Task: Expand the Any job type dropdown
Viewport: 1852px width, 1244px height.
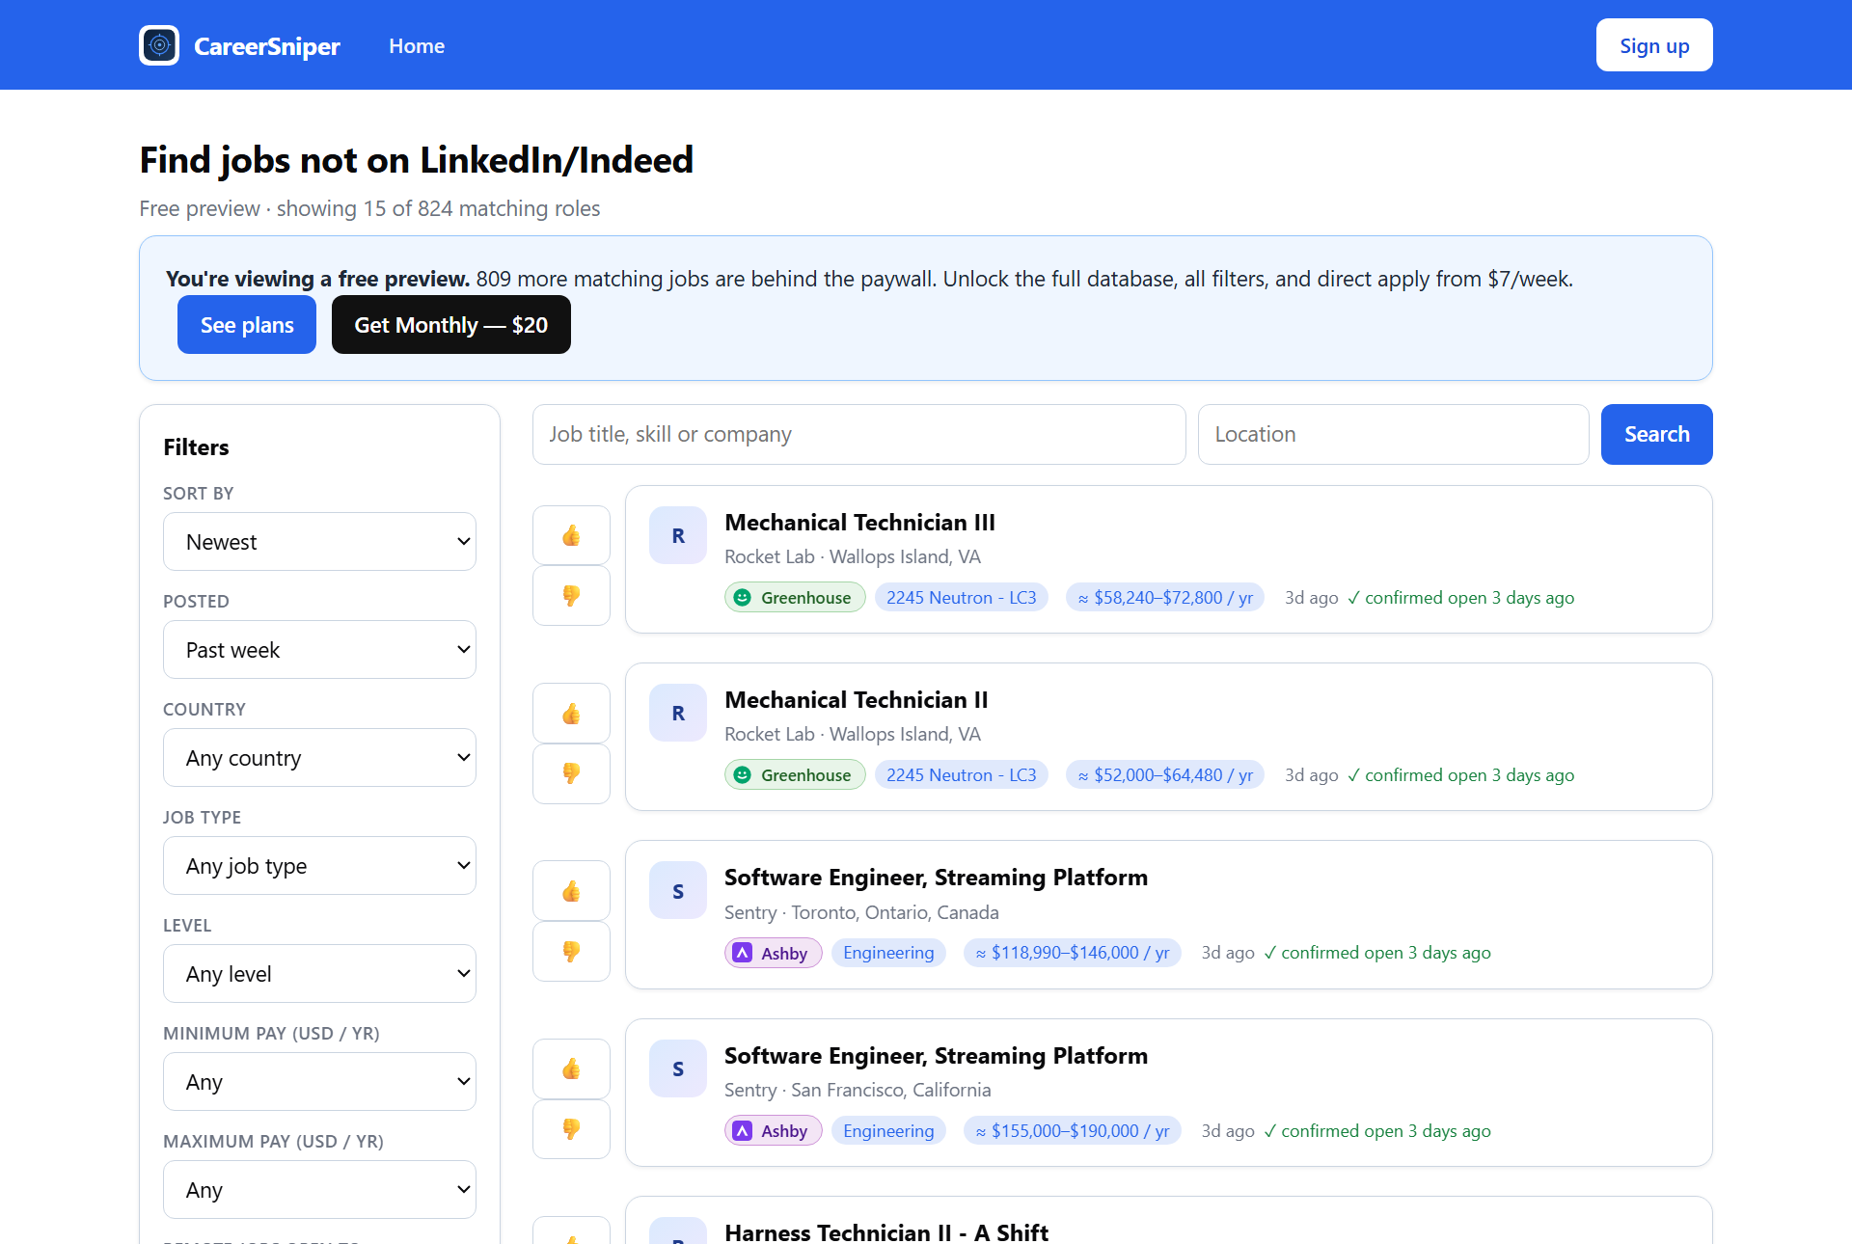Action: [x=319, y=866]
